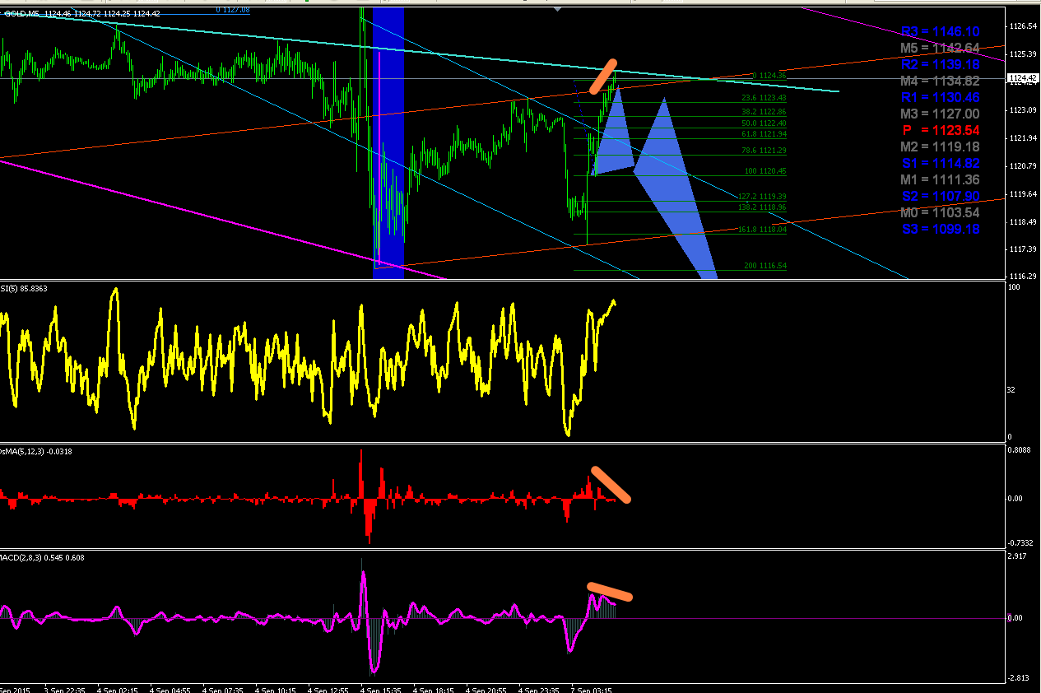Select the red P = 1123.54 pivot label

point(940,130)
